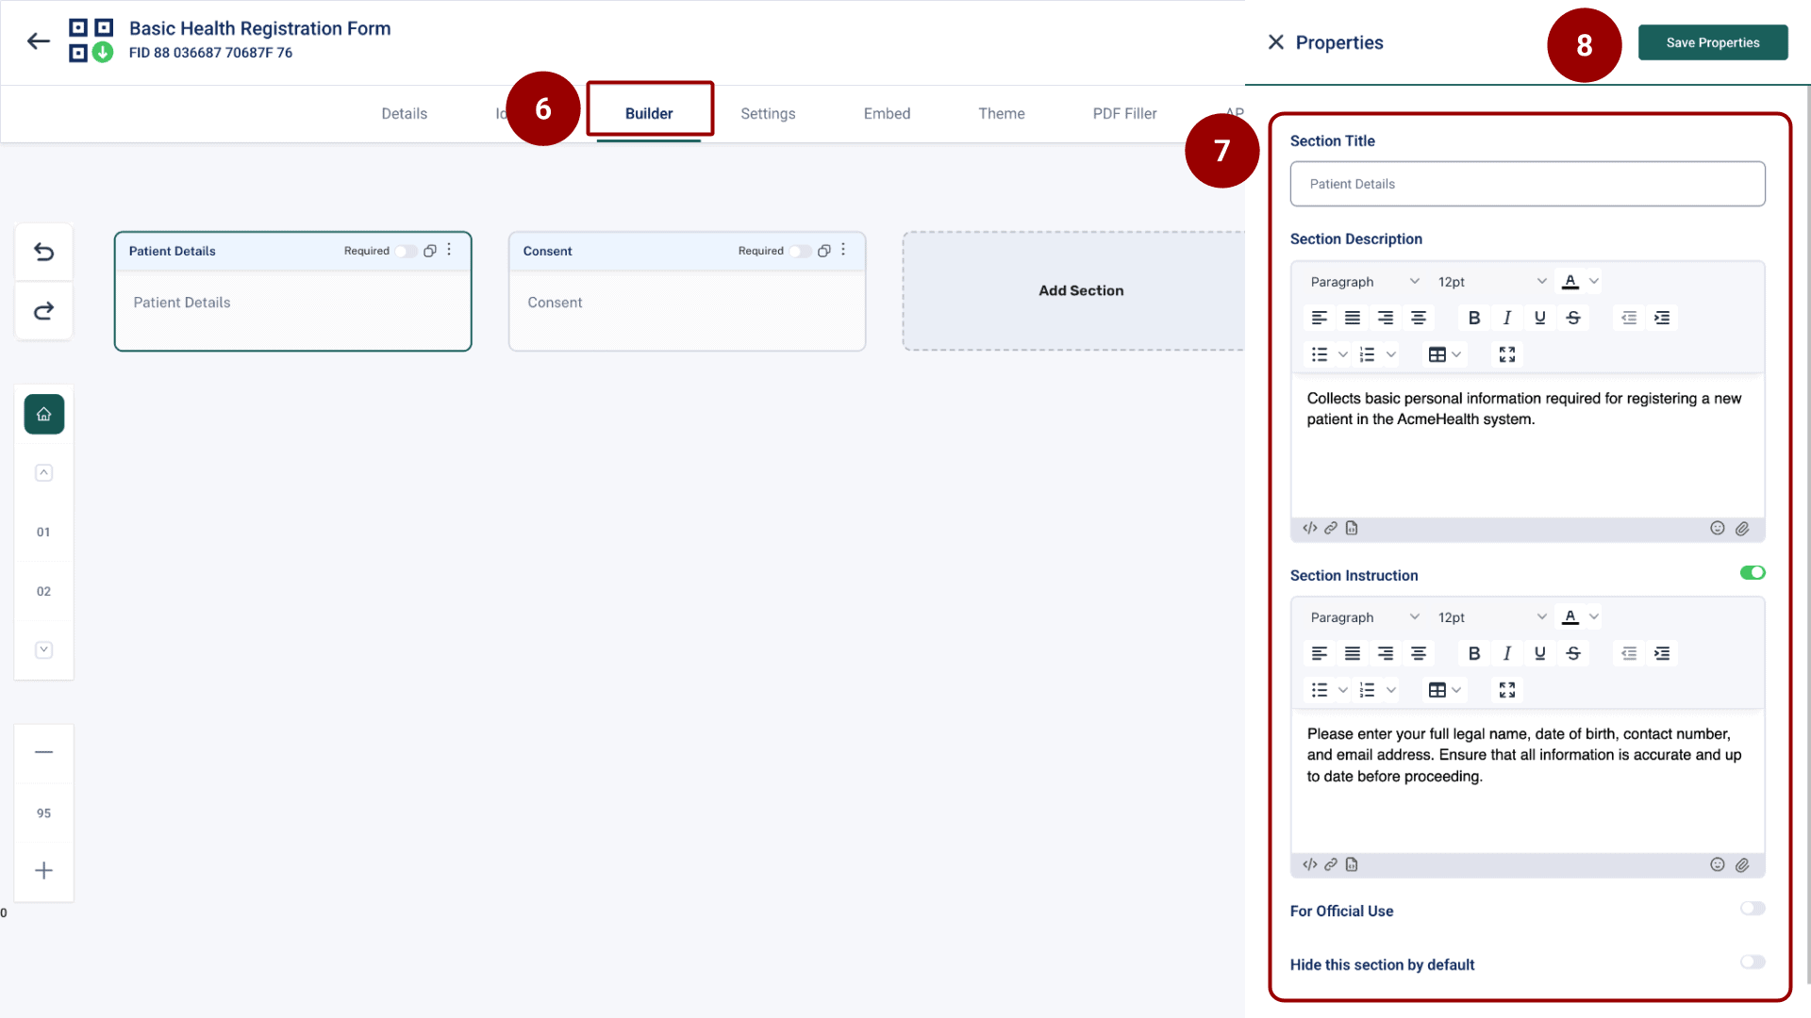Click the redo arrow icon
The width and height of the screenshot is (1811, 1018).
tap(43, 311)
